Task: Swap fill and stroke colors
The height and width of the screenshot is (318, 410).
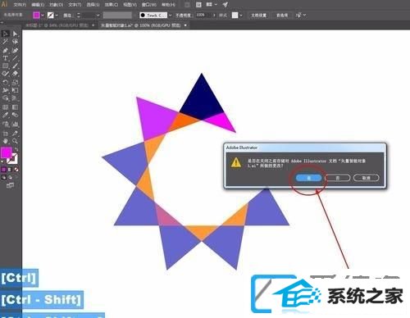Action: 16,150
